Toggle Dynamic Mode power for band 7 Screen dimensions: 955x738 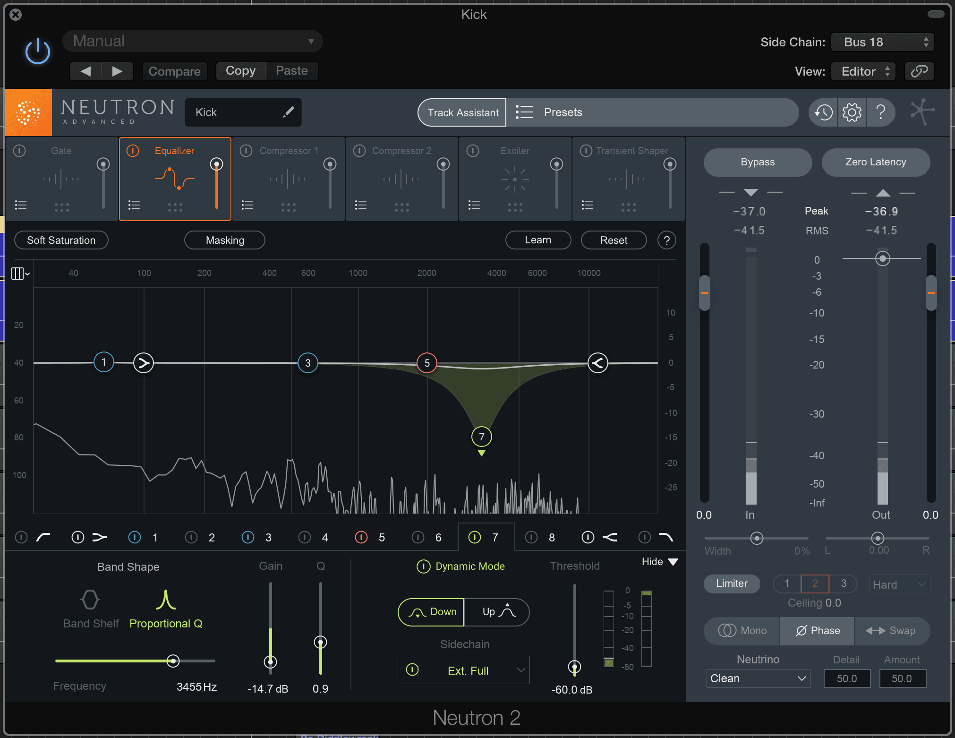pyautogui.click(x=424, y=566)
